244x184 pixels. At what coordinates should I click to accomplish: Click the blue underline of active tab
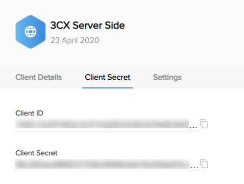(108, 88)
